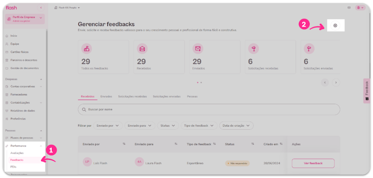Click the Contas corporativas icon

tap(7, 86)
